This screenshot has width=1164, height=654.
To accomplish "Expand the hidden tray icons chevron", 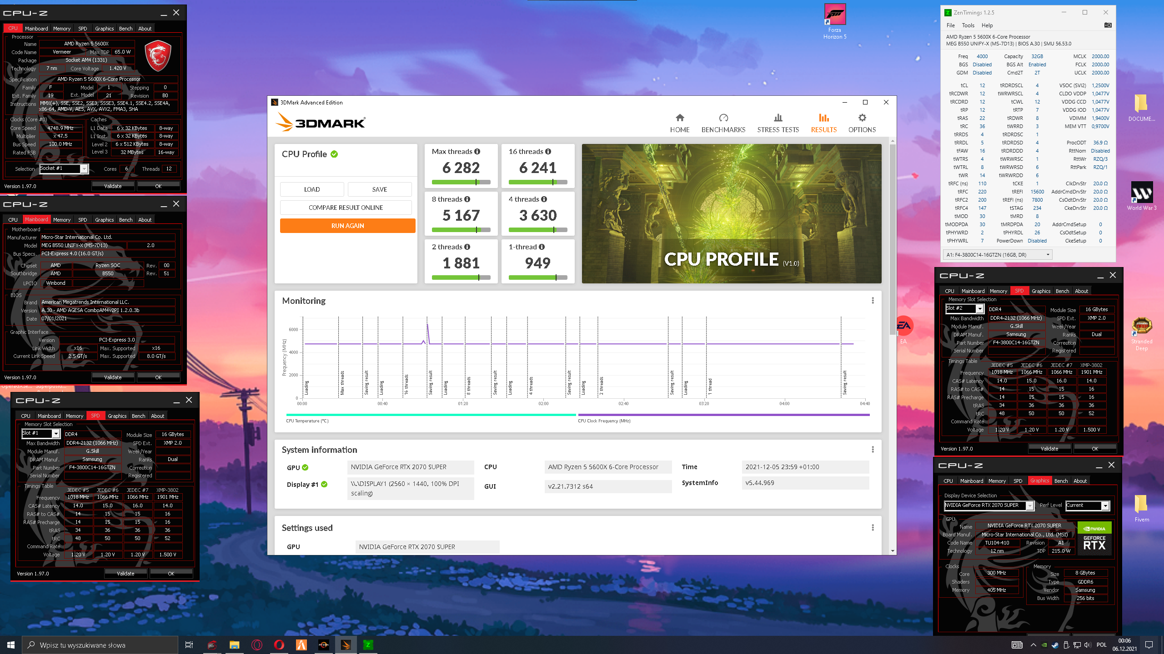I will pos(1033,645).
